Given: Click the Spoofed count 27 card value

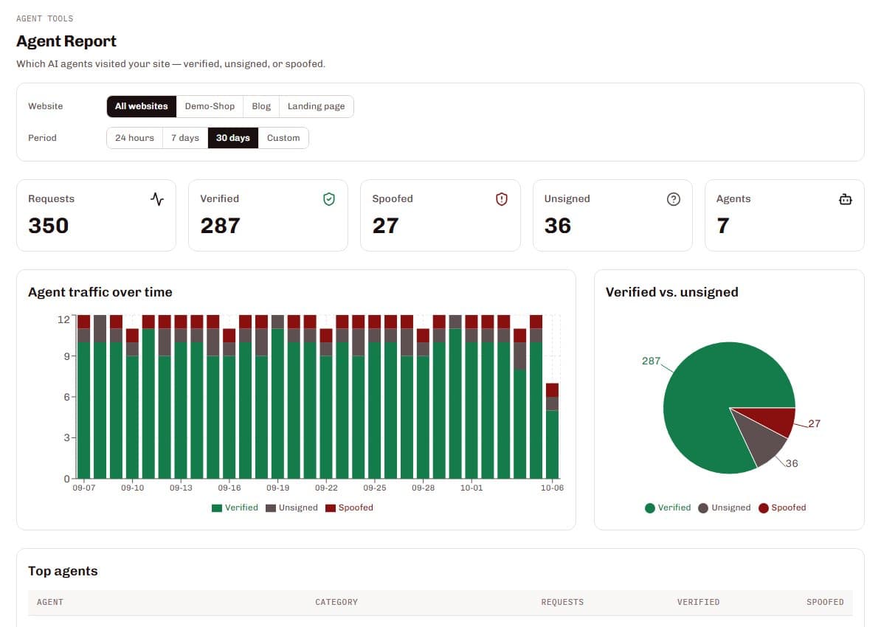Looking at the screenshot, I should [x=385, y=226].
